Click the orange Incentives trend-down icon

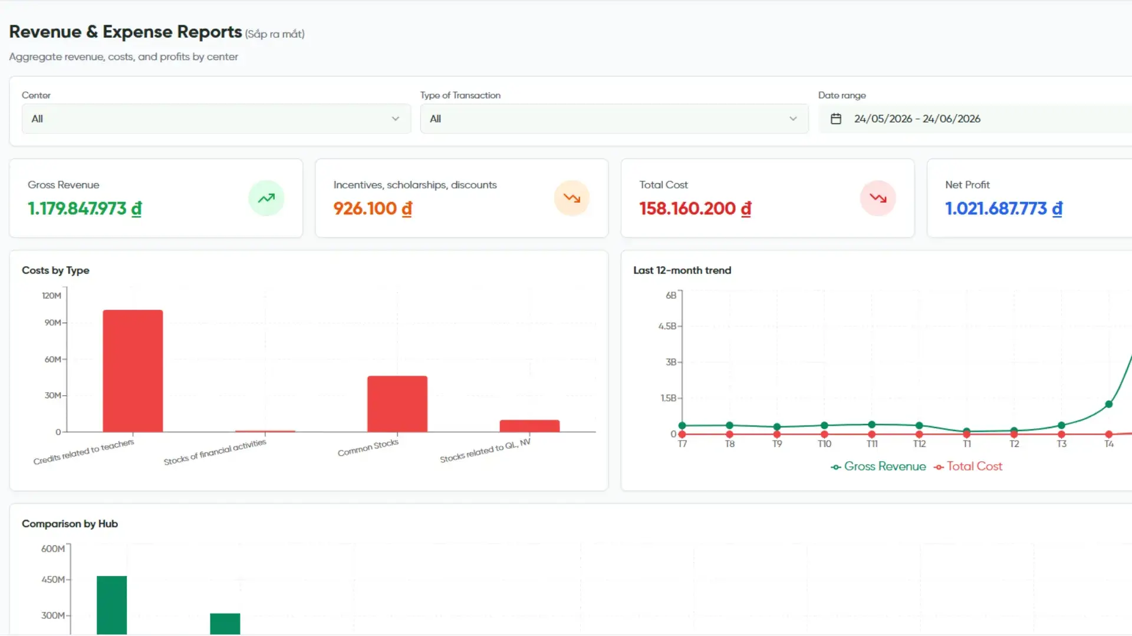tap(571, 198)
